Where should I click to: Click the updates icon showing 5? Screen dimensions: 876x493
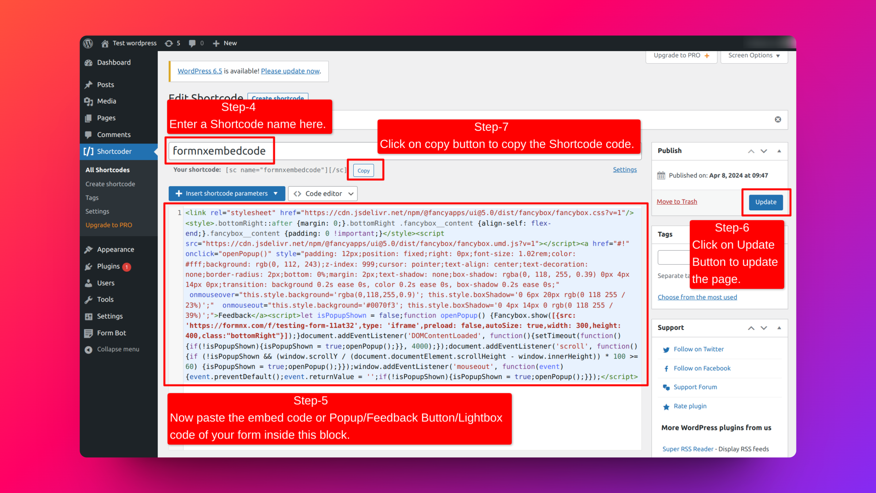(168, 43)
